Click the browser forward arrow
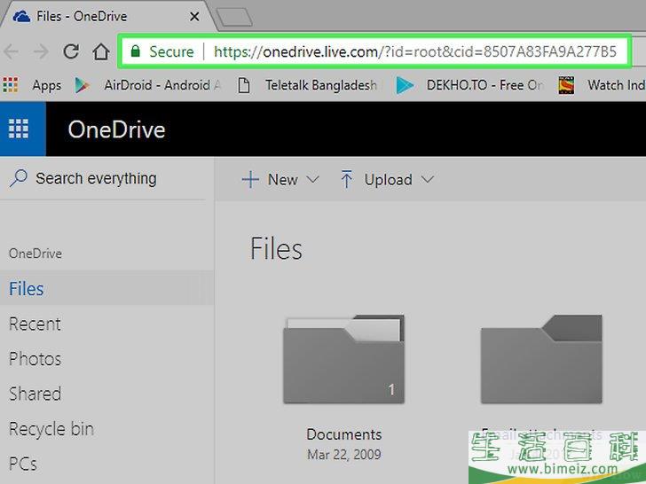 click(x=41, y=51)
